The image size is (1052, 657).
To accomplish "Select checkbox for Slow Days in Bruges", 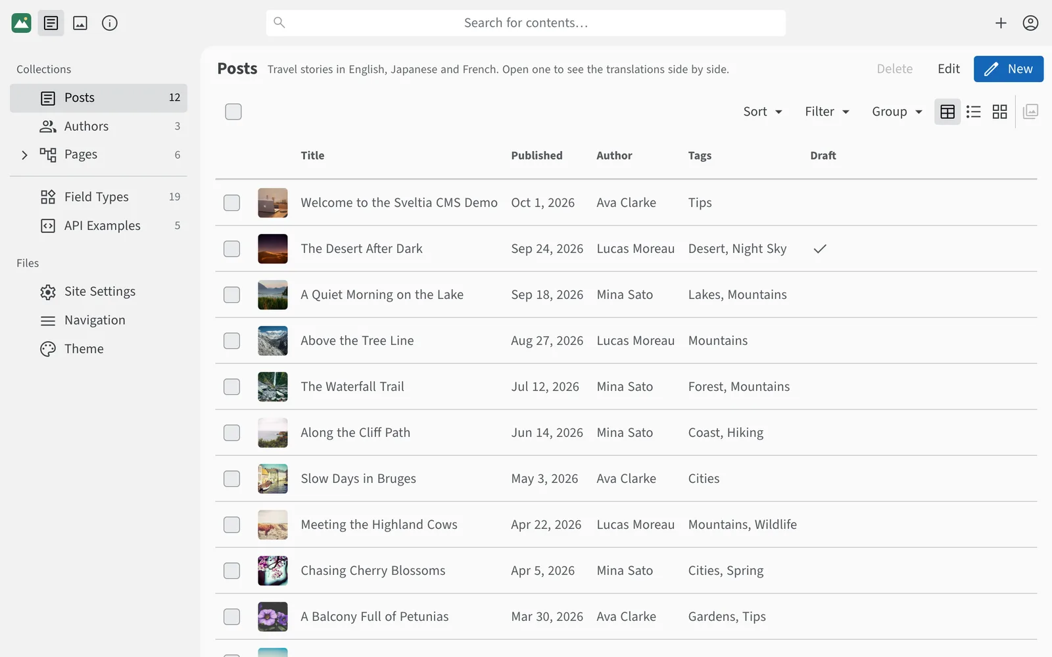I will tap(231, 479).
